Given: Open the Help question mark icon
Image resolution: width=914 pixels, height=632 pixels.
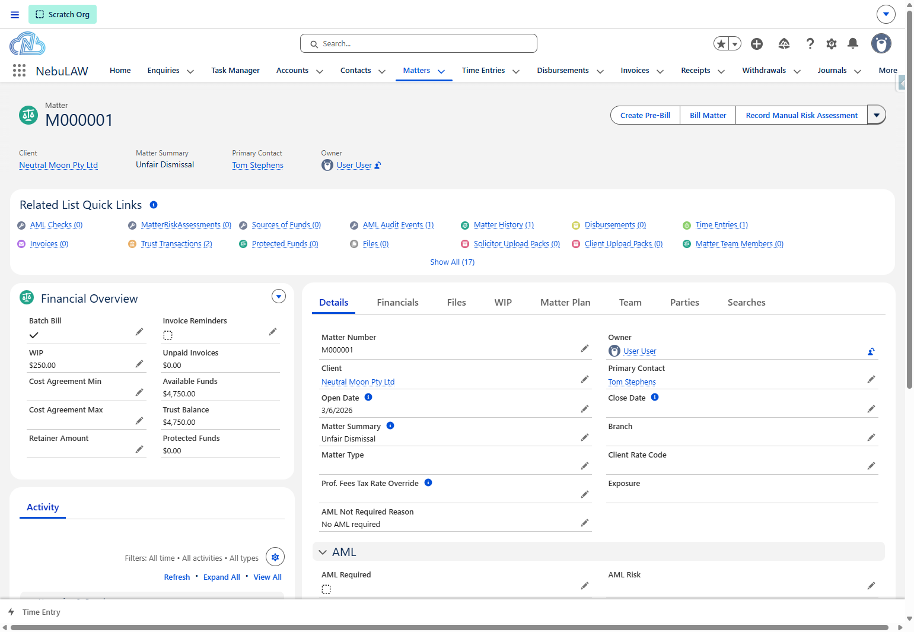Looking at the screenshot, I should pyautogui.click(x=810, y=44).
